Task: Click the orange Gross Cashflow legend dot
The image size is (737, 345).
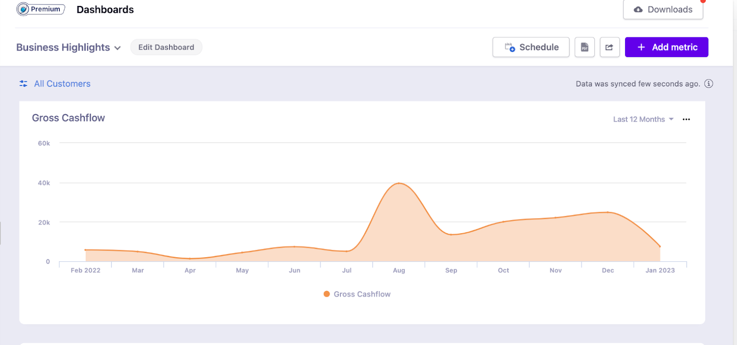Action: (x=327, y=294)
